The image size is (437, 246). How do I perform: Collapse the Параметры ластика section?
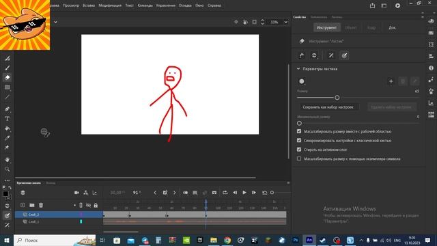pyautogui.click(x=298, y=68)
